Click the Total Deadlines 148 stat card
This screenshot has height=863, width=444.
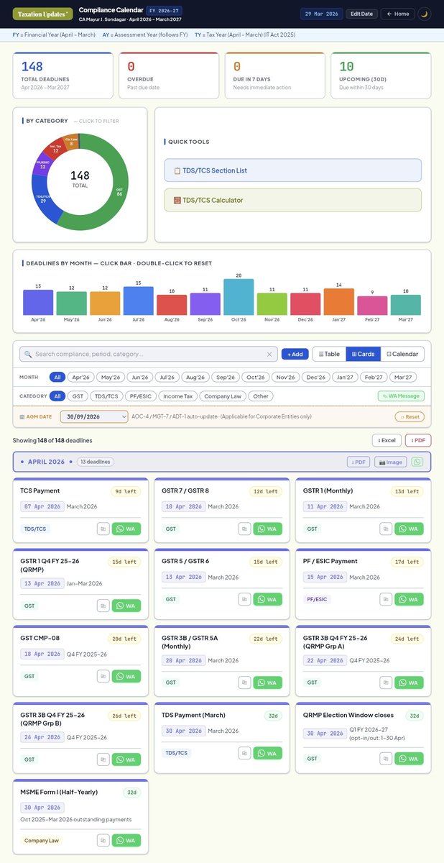click(x=63, y=75)
